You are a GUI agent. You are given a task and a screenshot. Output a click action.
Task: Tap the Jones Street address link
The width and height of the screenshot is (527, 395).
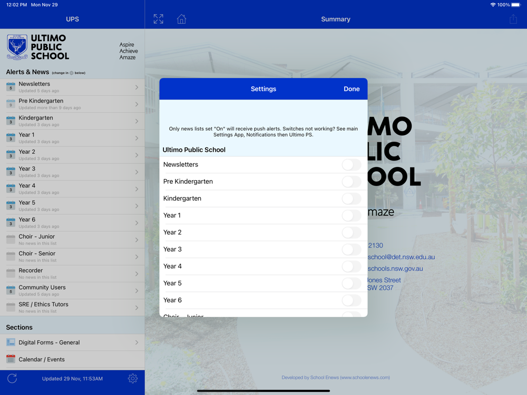[384, 284]
